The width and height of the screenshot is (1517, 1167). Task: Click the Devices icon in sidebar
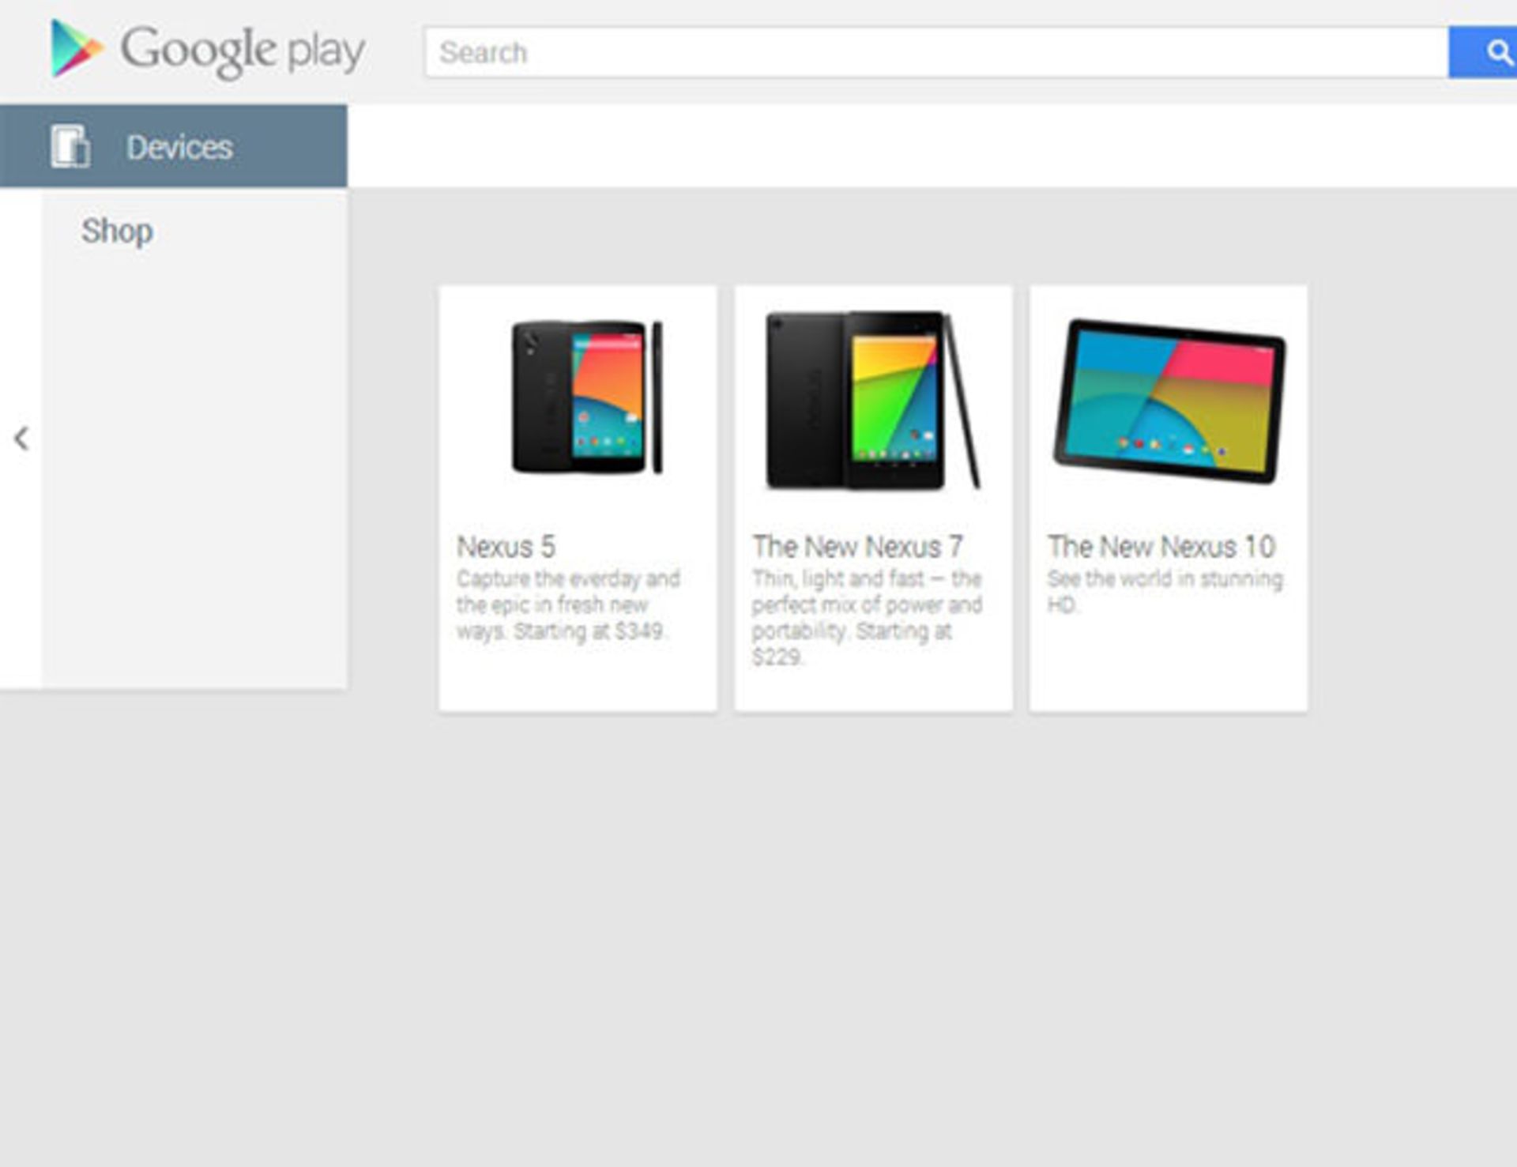[x=70, y=146]
